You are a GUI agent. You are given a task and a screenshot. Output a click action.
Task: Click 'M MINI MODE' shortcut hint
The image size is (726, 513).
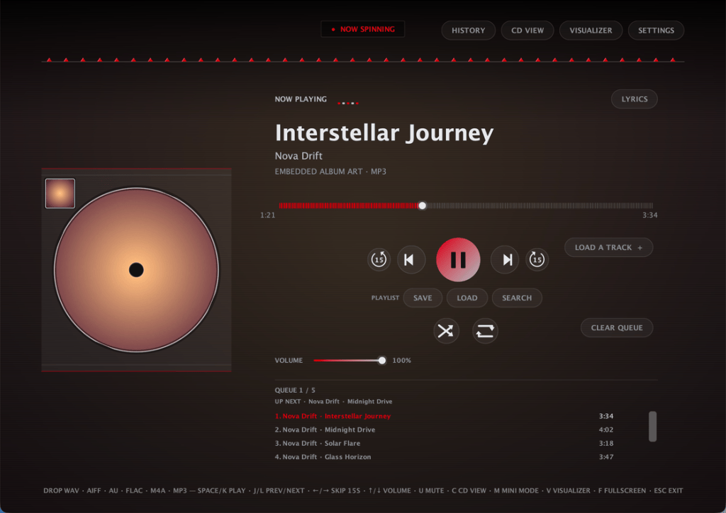click(516, 490)
